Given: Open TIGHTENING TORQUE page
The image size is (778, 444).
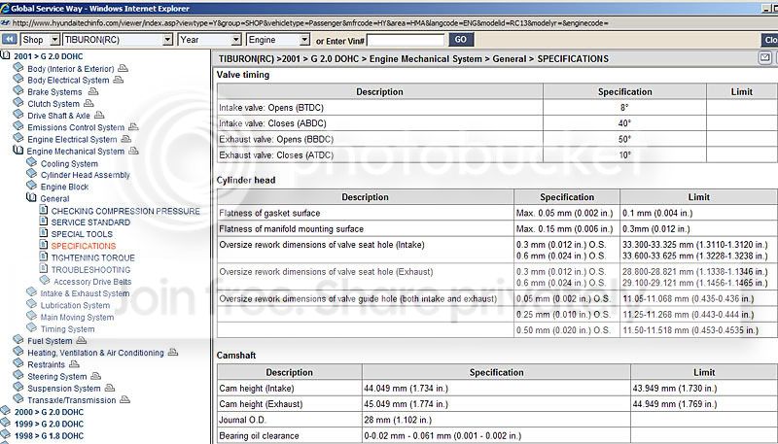Looking at the screenshot, I should pyautogui.click(x=92, y=257).
